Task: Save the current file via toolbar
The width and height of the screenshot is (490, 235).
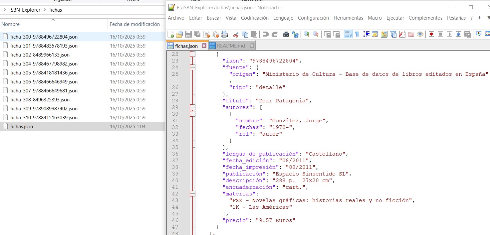Action: (x=188, y=34)
